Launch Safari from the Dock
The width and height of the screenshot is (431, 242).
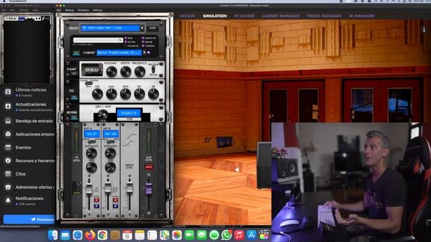point(77,235)
